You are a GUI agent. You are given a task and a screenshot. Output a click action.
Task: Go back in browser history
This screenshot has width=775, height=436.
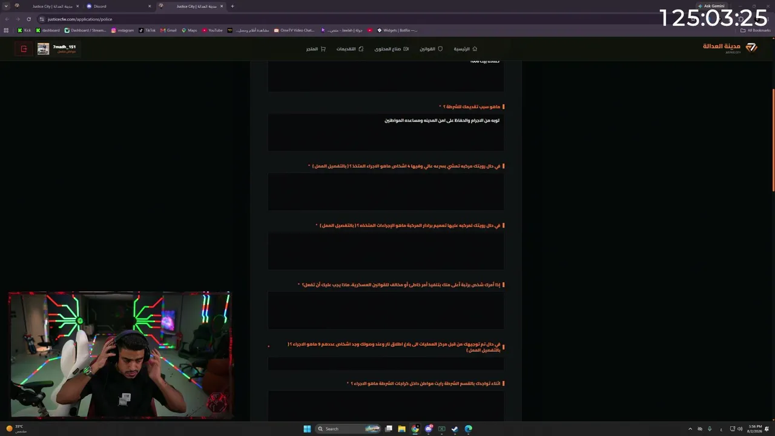(x=7, y=19)
